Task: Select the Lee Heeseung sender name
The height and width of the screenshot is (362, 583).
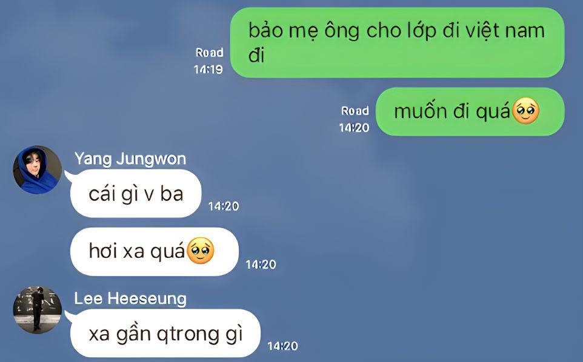Action: (x=130, y=299)
